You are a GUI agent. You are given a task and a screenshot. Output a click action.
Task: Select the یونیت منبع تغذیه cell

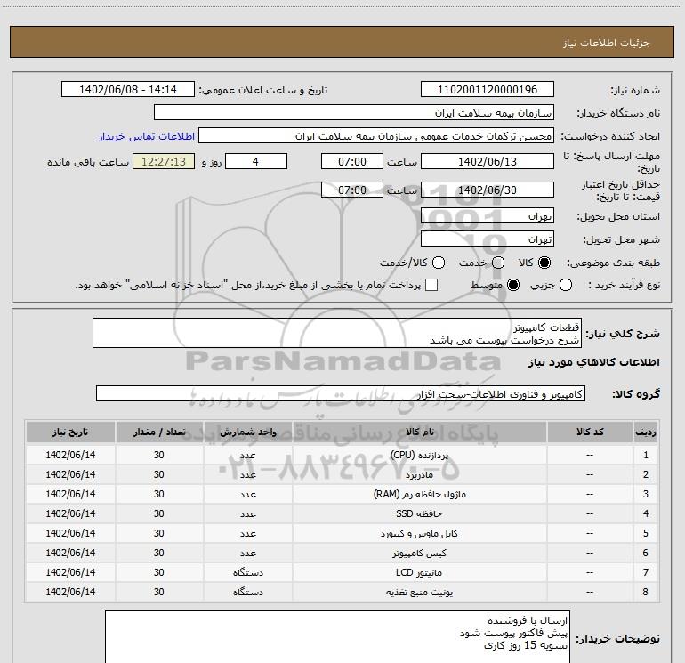[x=419, y=592]
